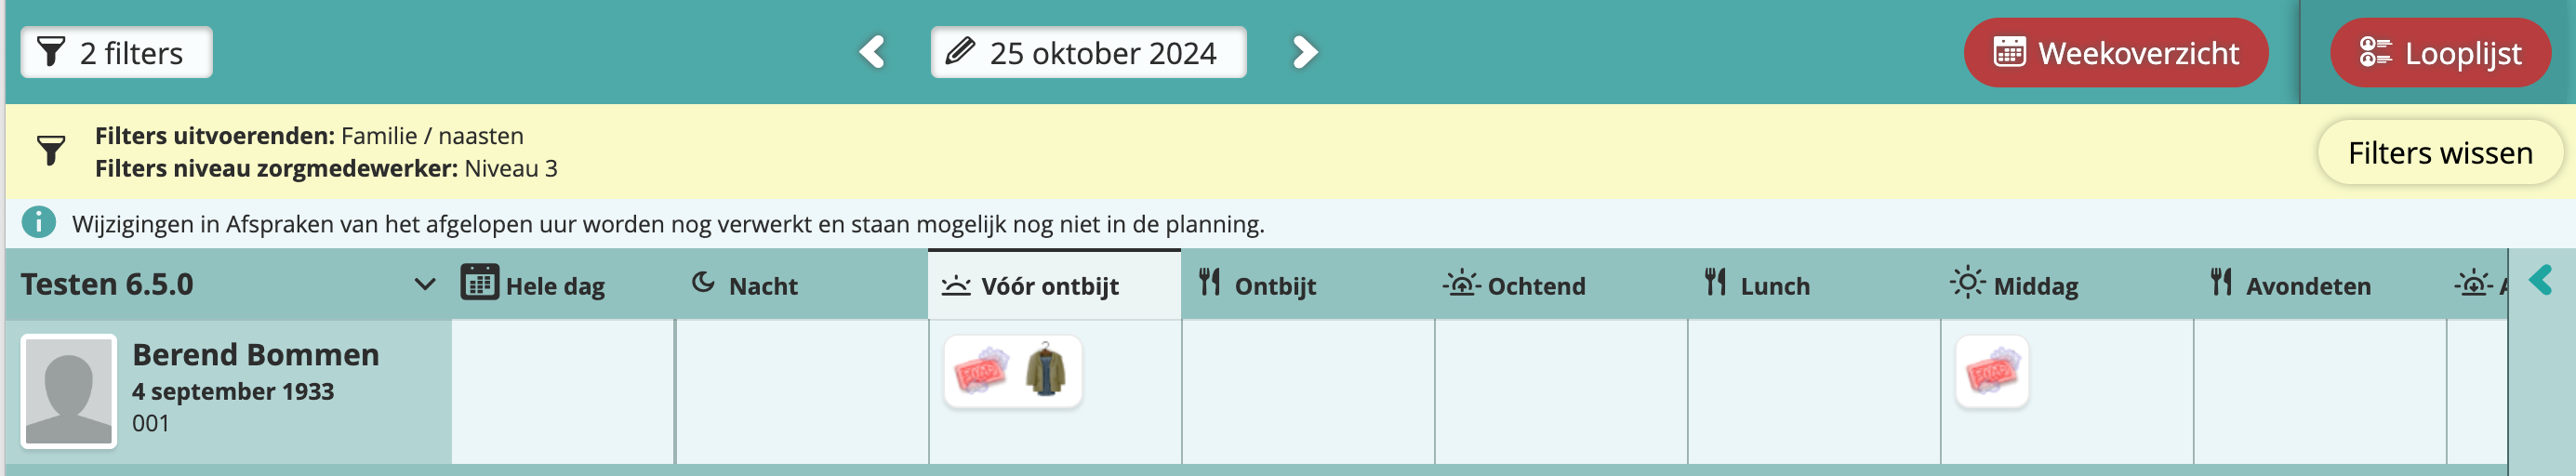Clear filters with Filters wissen

click(2439, 153)
